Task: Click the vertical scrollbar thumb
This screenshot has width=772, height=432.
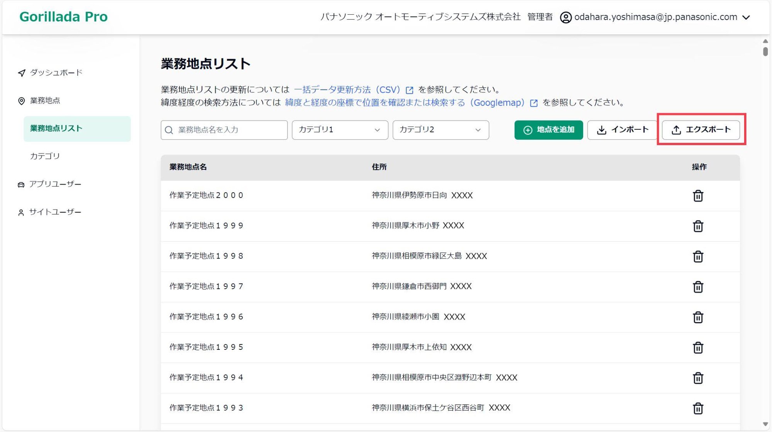Action: coord(765,51)
